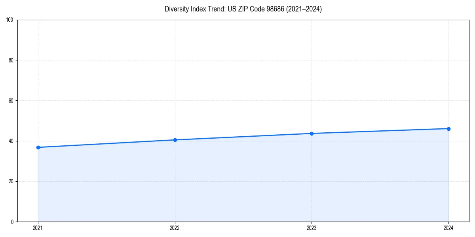Click the lowest point on the trend line

pyautogui.click(x=38, y=147)
